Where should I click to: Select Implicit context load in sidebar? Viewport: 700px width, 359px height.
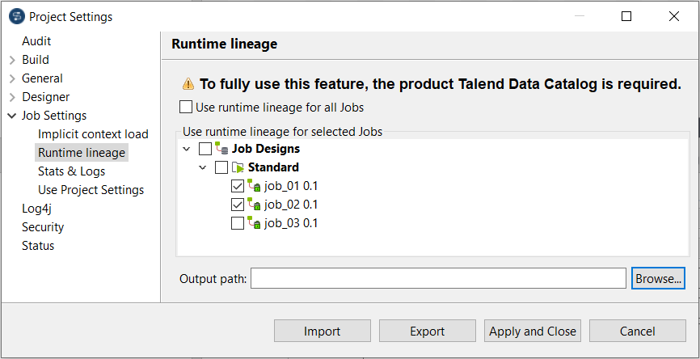point(93,134)
